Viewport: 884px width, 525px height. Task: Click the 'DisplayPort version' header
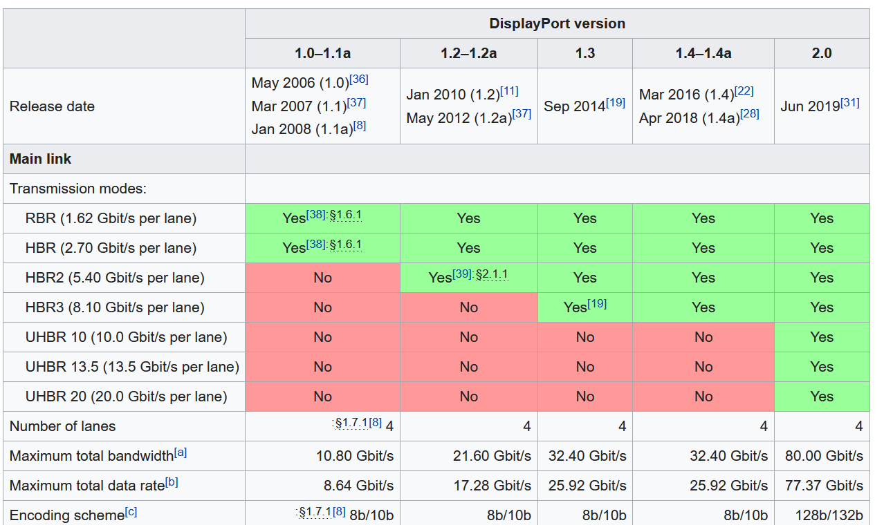point(558,23)
